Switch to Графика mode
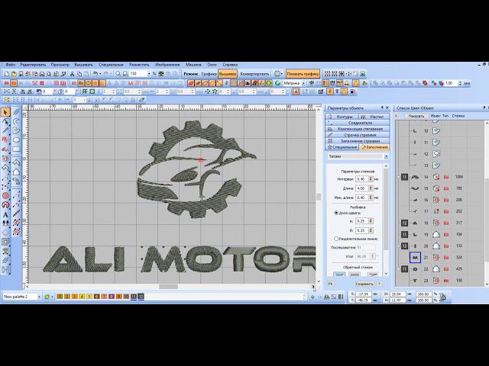Image resolution: width=489 pixels, height=366 pixels. 209,74
